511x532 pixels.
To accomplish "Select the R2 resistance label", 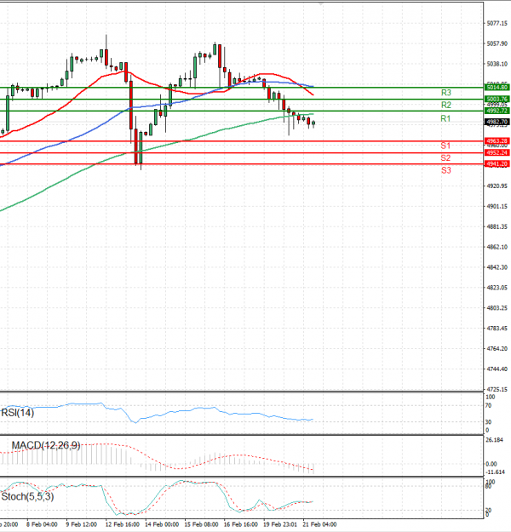I will (445, 106).
